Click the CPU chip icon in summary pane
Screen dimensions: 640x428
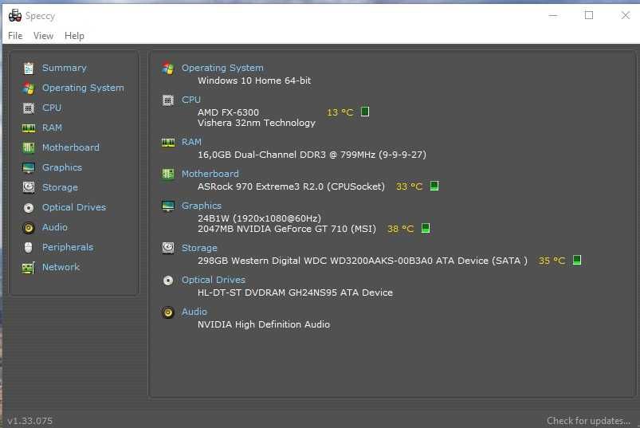pyautogui.click(x=167, y=100)
